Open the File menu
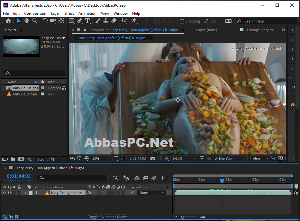The width and height of the screenshot is (300, 221). [6, 13]
